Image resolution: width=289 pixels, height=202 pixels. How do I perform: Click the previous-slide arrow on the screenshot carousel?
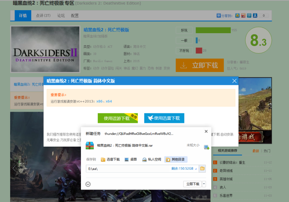click(x=14, y=168)
